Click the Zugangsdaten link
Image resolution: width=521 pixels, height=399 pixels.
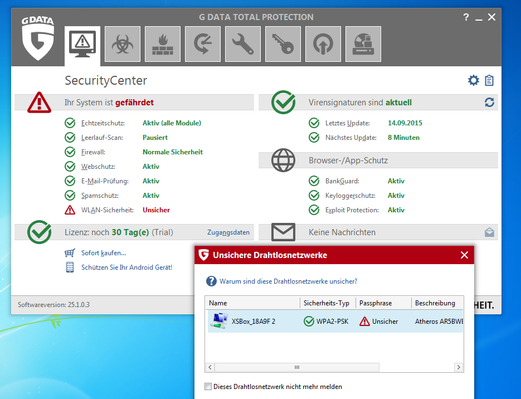[x=228, y=232]
